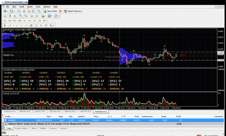This screenshot has width=226, height=136.
Task: Select the MN timeframe
Action: pyautogui.click(x=44, y=21)
